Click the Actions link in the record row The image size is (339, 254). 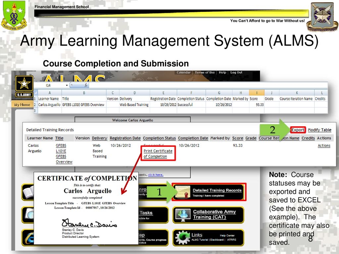click(324, 146)
